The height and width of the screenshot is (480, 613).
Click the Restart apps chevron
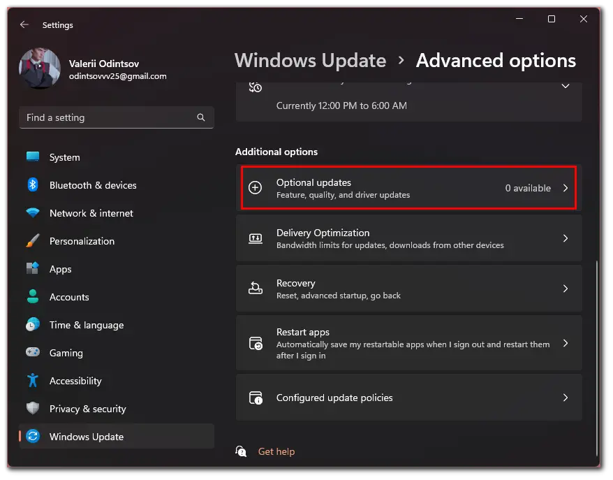tap(566, 343)
